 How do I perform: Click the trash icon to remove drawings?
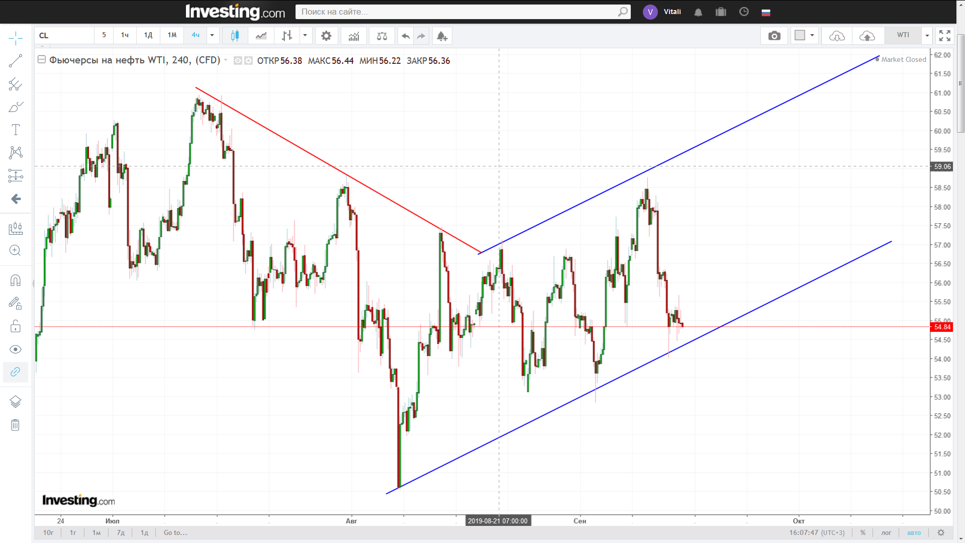click(x=16, y=425)
